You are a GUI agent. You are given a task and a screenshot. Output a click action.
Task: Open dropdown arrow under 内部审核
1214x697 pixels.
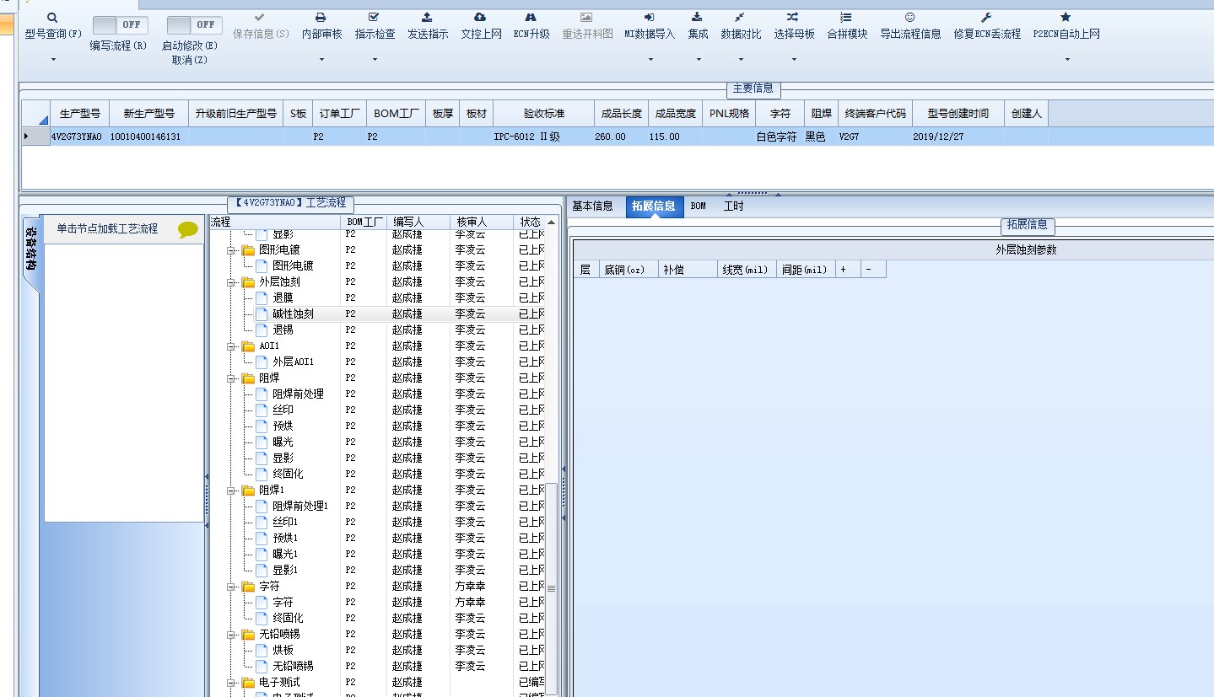coord(321,60)
